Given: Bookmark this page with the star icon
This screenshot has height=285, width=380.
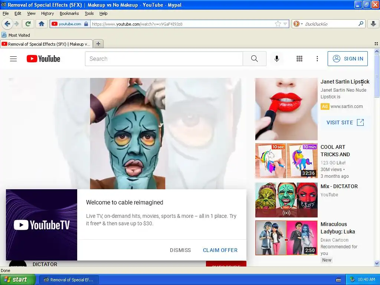Looking at the screenshot, I should pos(278,24).
